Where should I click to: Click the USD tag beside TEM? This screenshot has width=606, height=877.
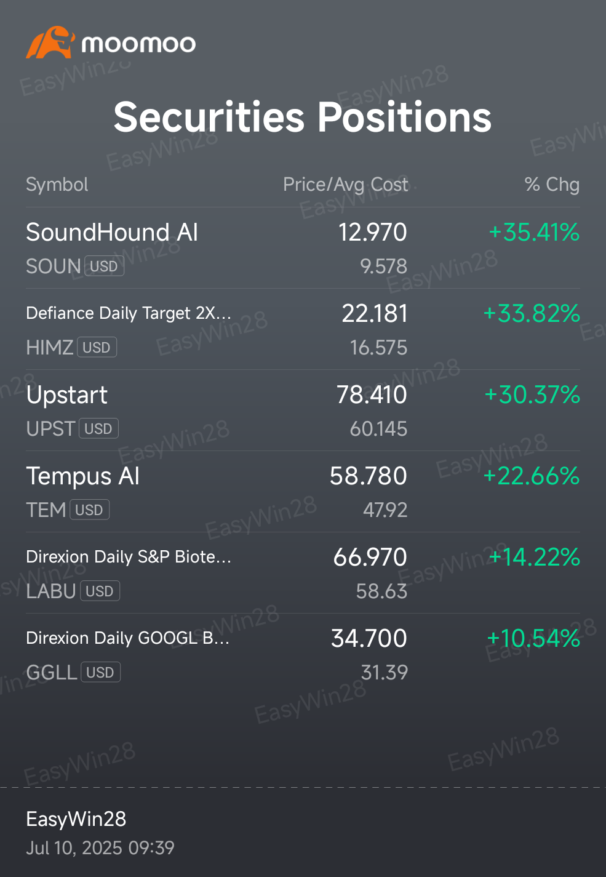point(89,510)
